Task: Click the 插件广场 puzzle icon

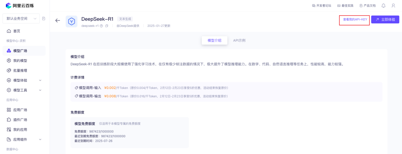Action: (x=9, y=120)
